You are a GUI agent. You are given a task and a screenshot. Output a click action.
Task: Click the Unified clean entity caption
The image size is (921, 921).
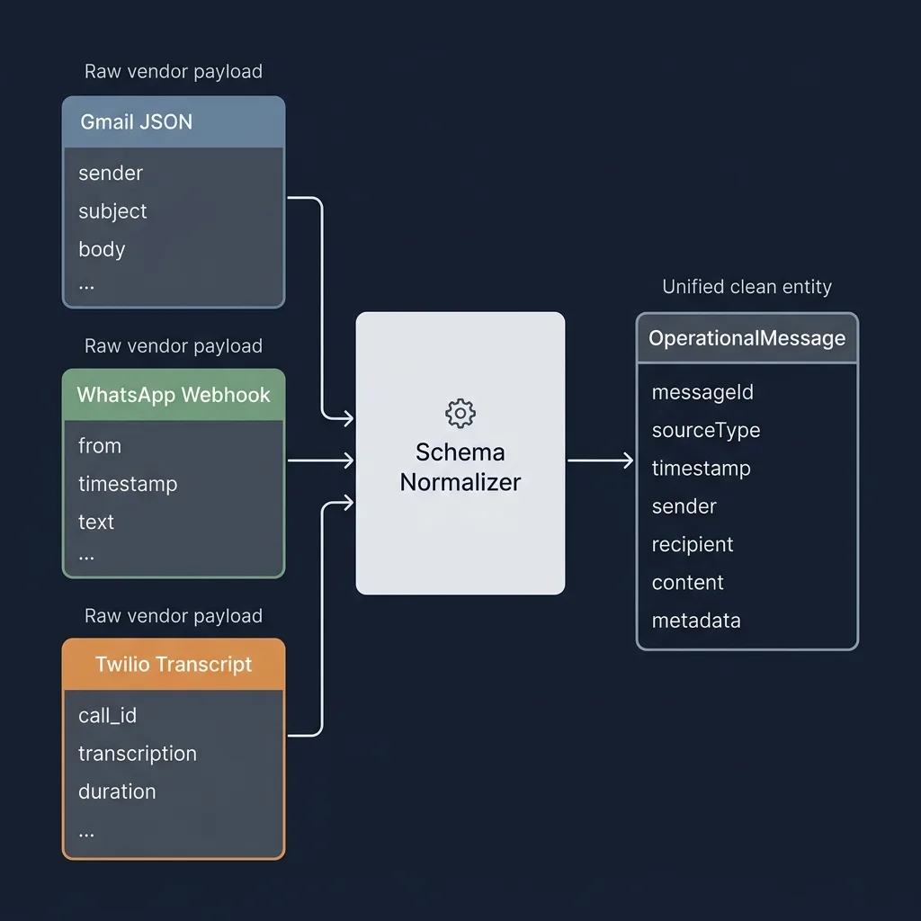click(x=747, y=287)
